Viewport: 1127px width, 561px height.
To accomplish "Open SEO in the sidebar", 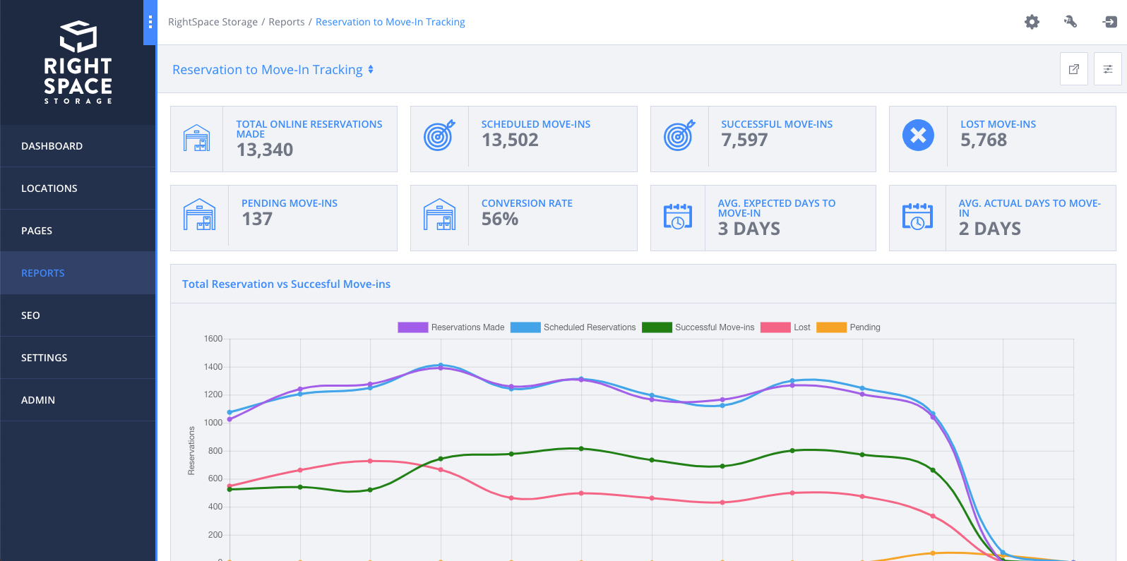I will point(78,315).
